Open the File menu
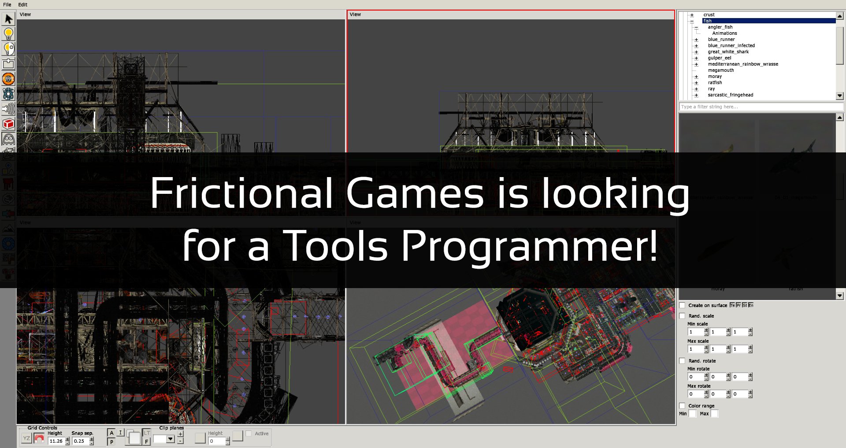 [7, 4]
